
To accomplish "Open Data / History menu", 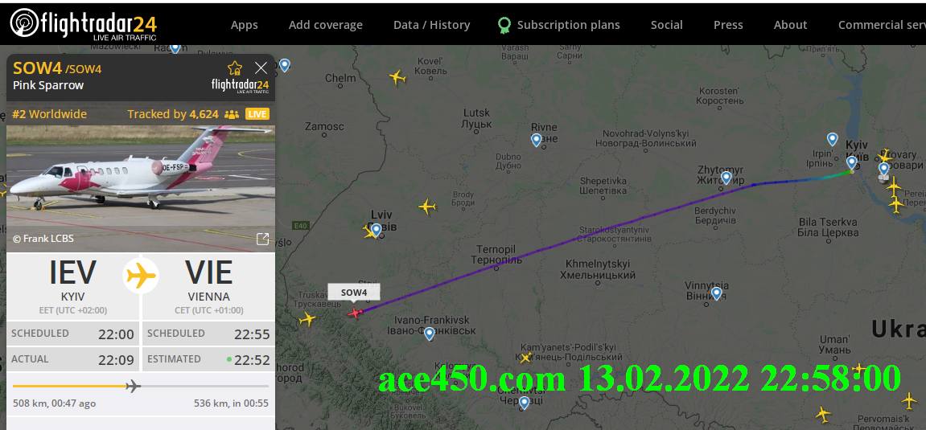I will coord(432,25).
